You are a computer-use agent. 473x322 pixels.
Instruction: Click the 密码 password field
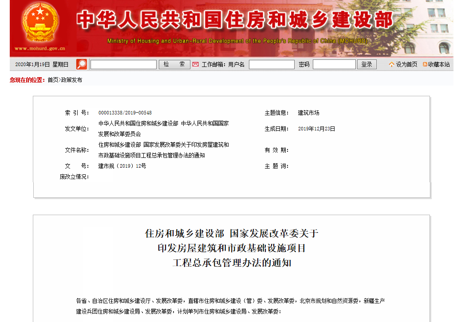click(x=334, y=64)
